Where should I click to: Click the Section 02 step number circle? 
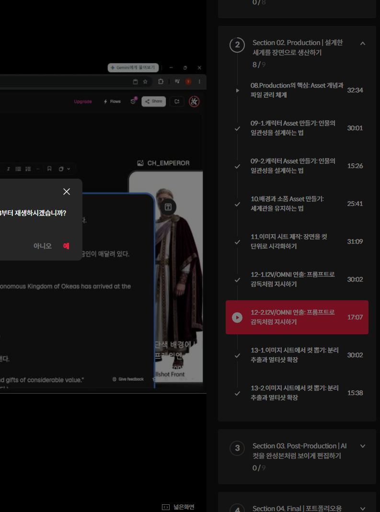[237, 45]
